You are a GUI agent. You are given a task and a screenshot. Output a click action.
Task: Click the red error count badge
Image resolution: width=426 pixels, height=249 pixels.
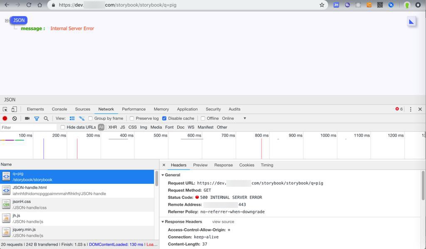click(x=399, y=109)
